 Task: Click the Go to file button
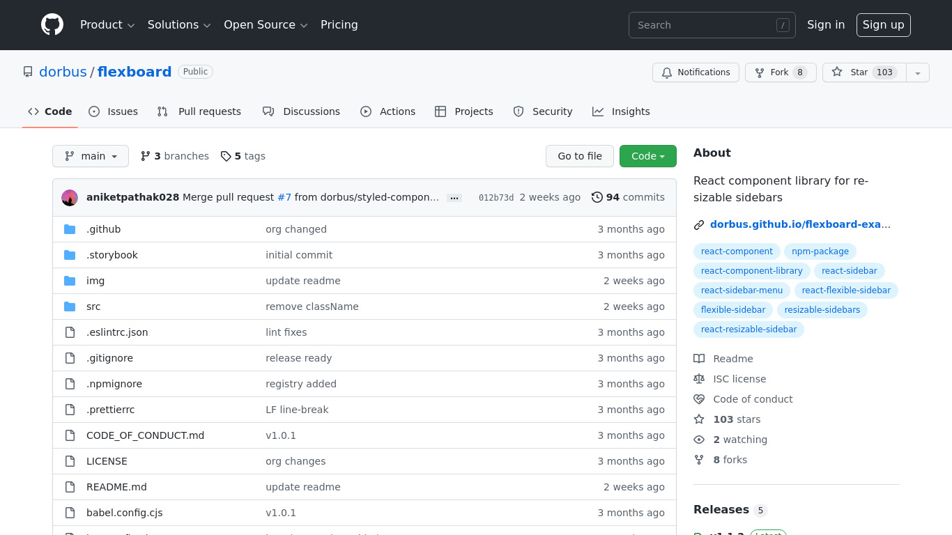click(580, 156)
